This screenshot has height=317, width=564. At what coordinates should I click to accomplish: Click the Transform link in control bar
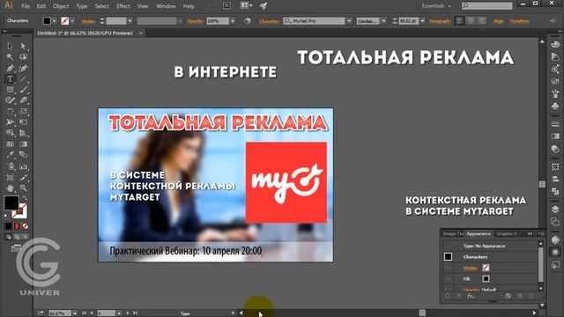click(519, 21)
